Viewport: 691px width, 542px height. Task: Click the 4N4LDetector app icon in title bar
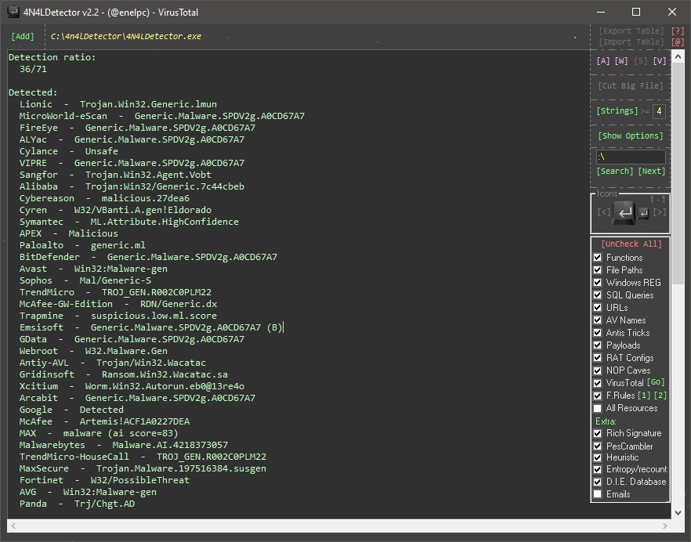(13, 12)
